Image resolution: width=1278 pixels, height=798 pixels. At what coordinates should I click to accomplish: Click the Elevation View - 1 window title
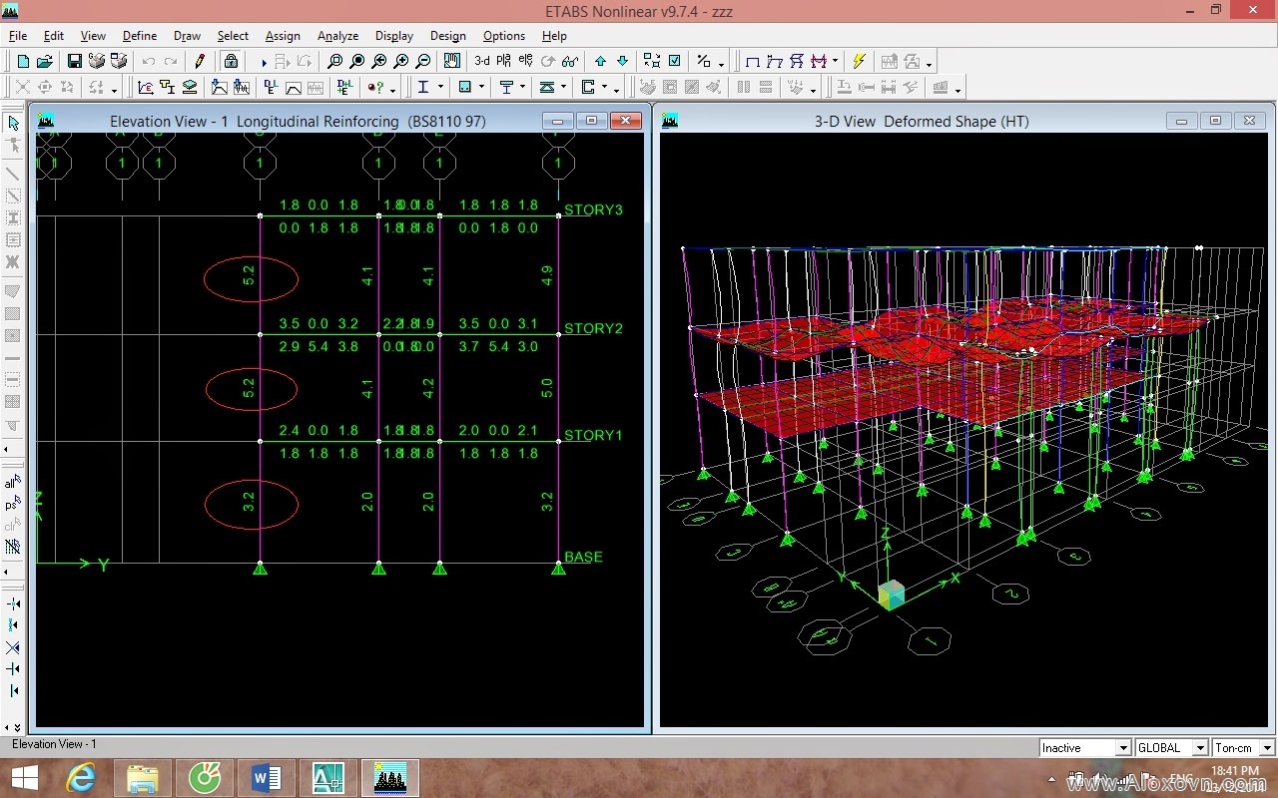(x=299, y=122)
